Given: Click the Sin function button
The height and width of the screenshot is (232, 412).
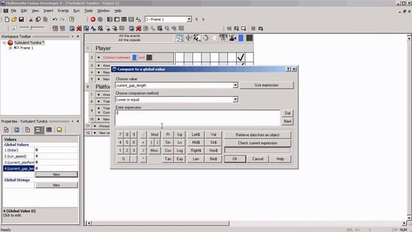Looking at the screenshot, I should 168,142.
